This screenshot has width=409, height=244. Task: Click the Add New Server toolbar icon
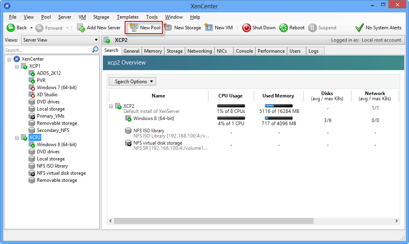[x=81, y=28]
